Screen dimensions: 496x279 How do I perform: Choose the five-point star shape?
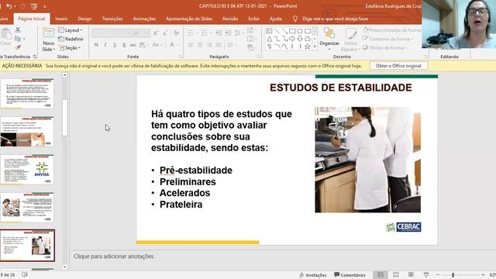[307, 46]
